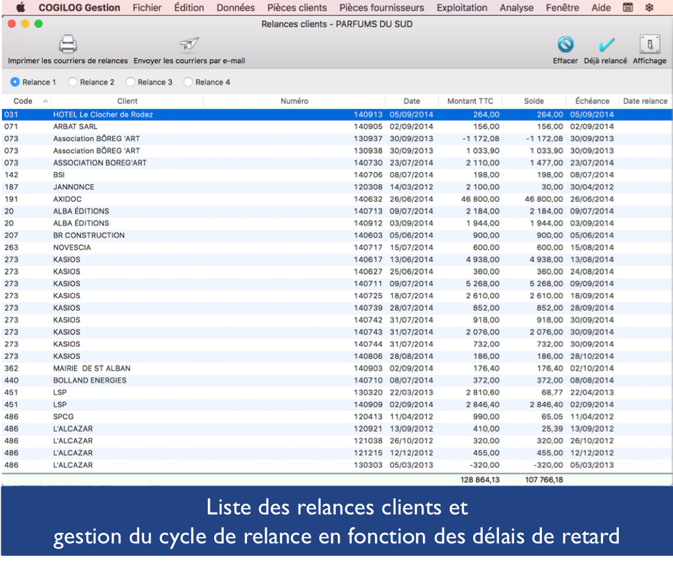Select the AXIDOC row
This screenshot has width=673, height=563.
pyautogui.click(x=336, y=199)
